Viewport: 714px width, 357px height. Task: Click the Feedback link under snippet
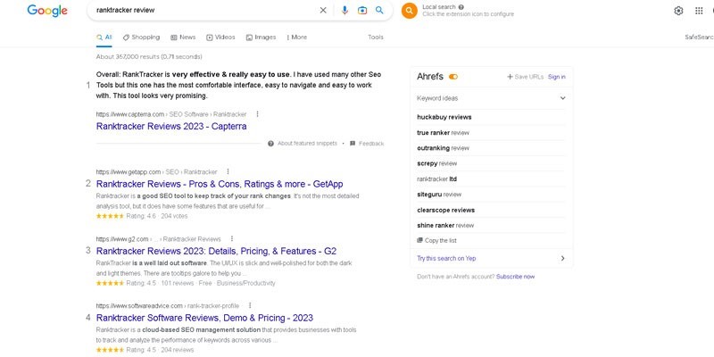coord(371,144)
